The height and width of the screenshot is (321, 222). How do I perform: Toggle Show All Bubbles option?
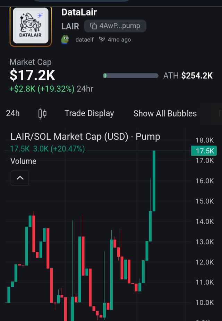(x=165, y=113)
